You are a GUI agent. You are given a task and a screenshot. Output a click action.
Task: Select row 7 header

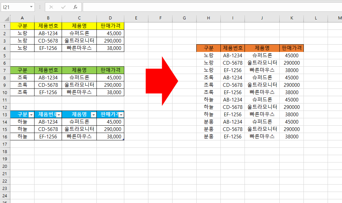[5, 70]
